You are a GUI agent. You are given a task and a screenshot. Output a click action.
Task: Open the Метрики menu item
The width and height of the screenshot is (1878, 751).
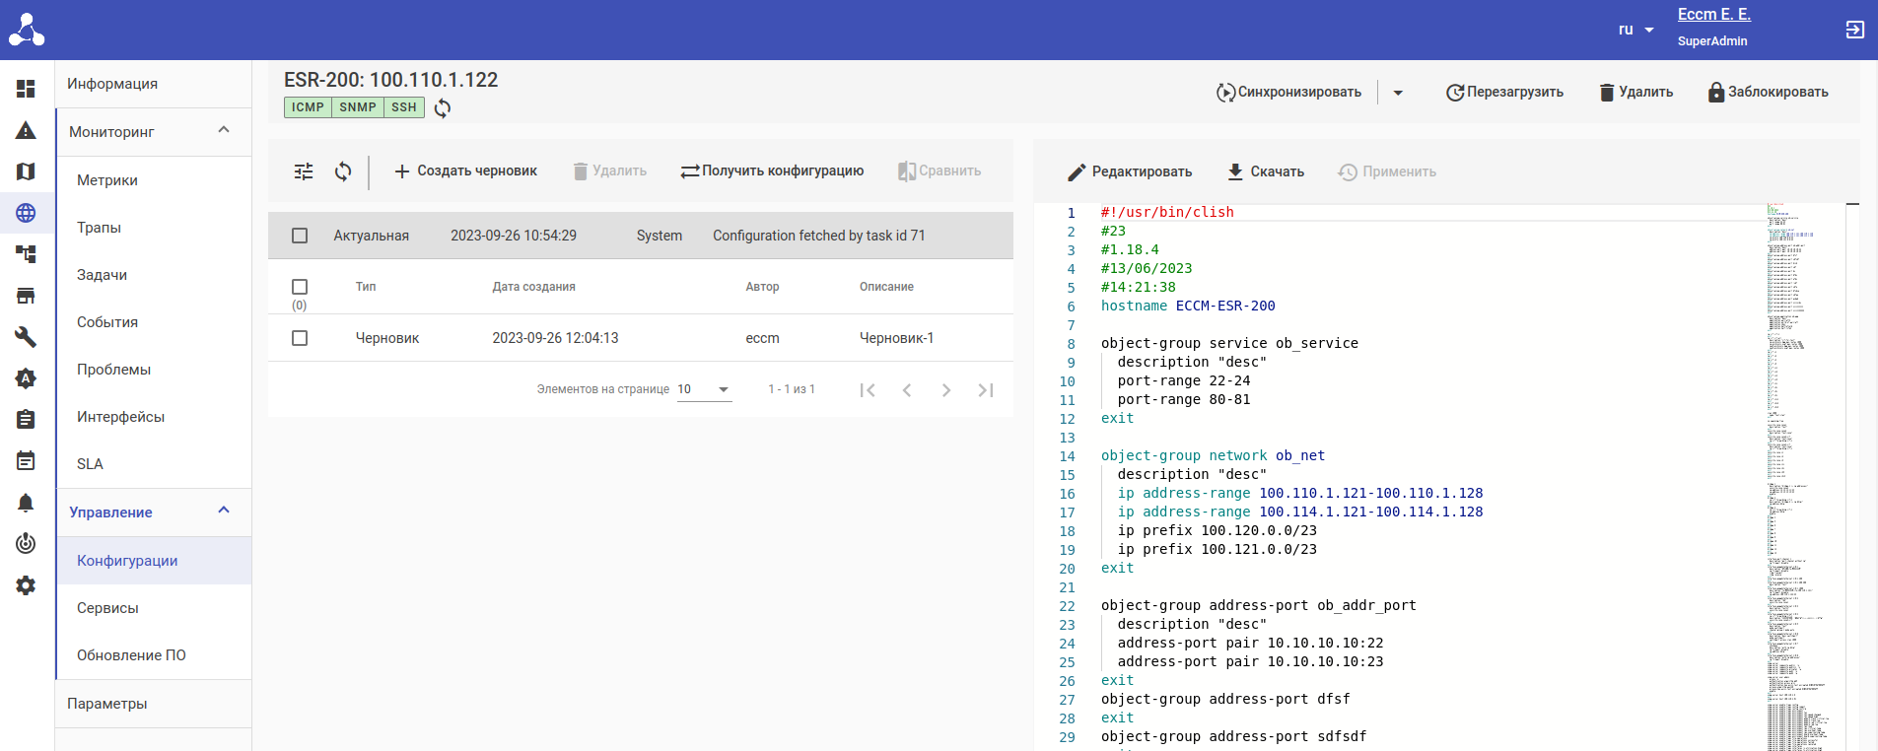pyautogui.click(x=107, y=180)
